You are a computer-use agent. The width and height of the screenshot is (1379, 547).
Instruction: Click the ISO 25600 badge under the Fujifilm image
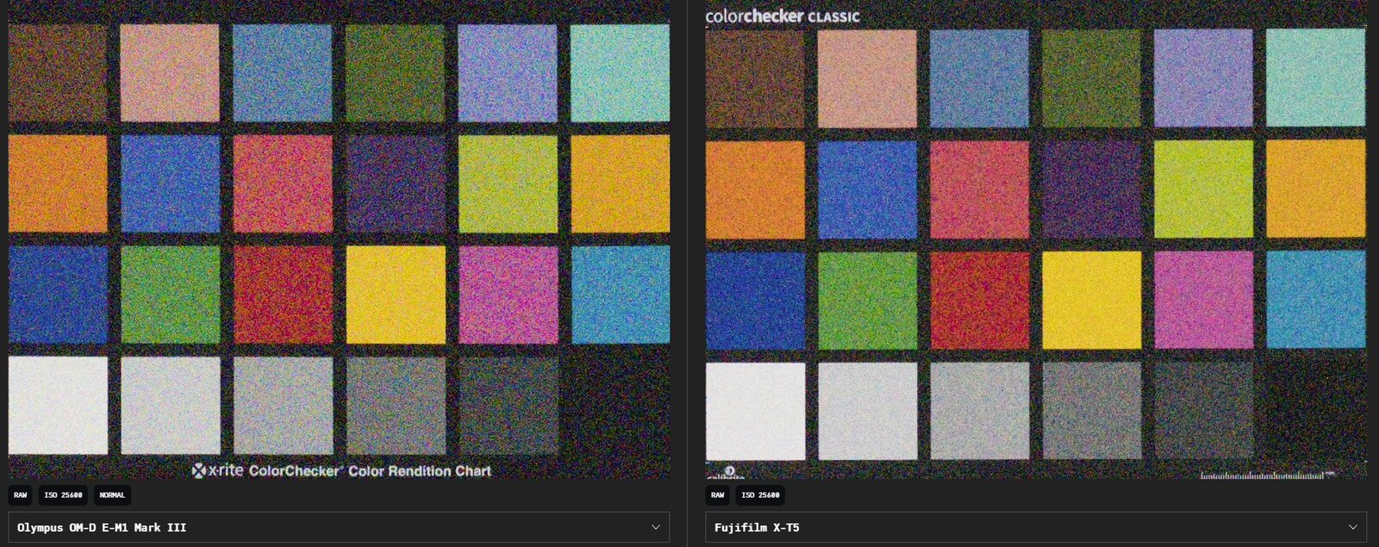pos(760,495)
